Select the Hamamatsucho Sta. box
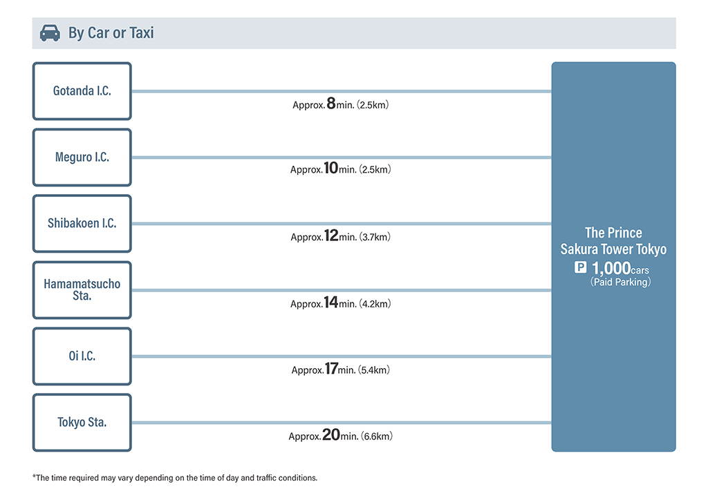Viewport: 708px width, 489px height. coord(82,290)
